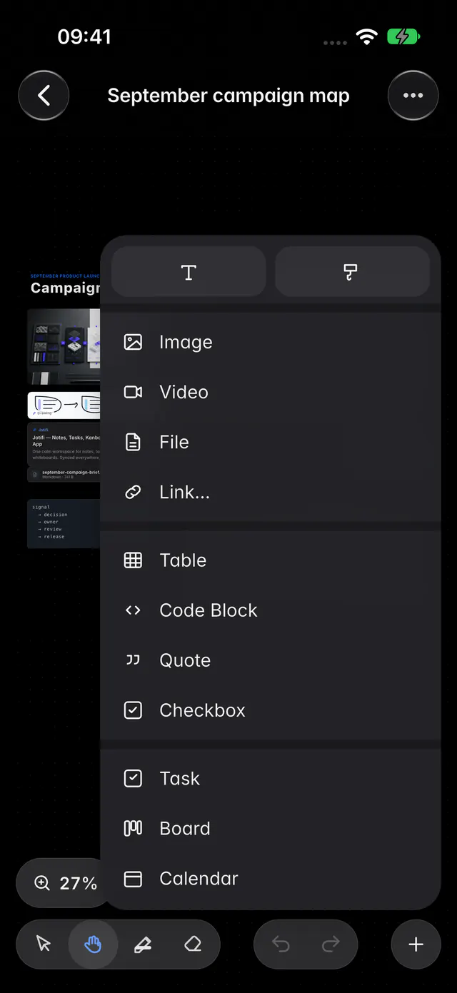
Task: Click the Table grid icon
Action: pyautogui.click(x=133, y=560)
